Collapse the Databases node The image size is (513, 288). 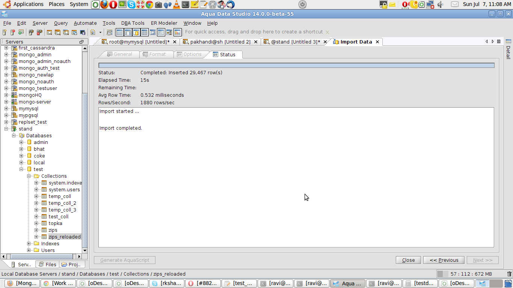(x=14, y=135)
